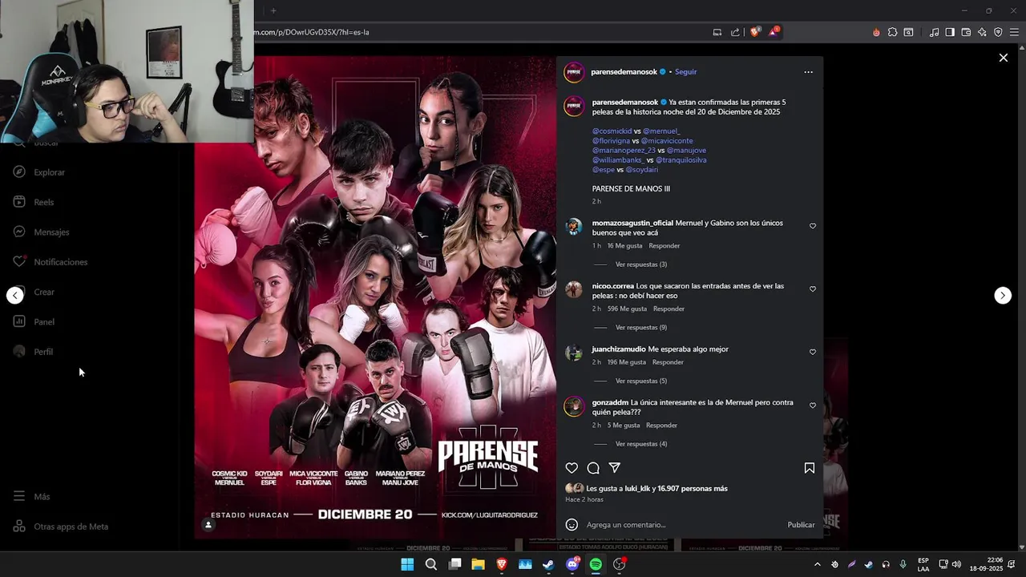Screen dimensions: 1026x577
Task: Expand Ver respuestas (4)
Action: click(x=641, y=444)
